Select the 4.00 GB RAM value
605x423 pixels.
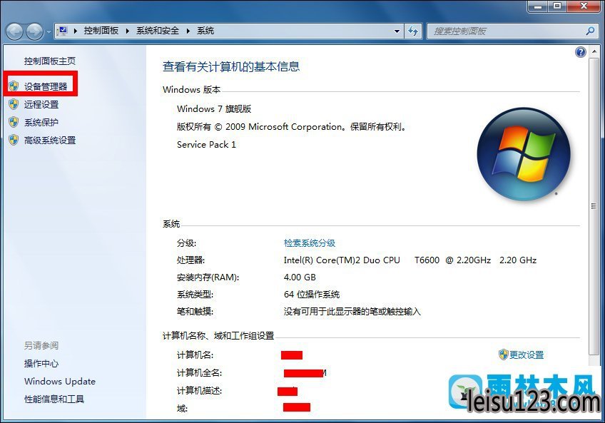(300, 277)
